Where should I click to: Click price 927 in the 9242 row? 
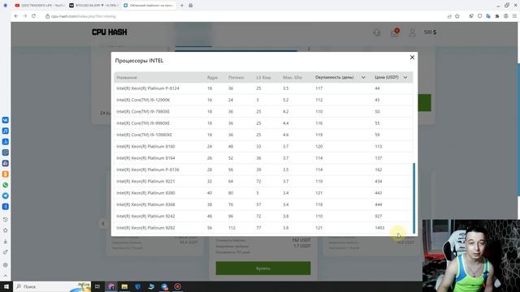coord(379,217)
